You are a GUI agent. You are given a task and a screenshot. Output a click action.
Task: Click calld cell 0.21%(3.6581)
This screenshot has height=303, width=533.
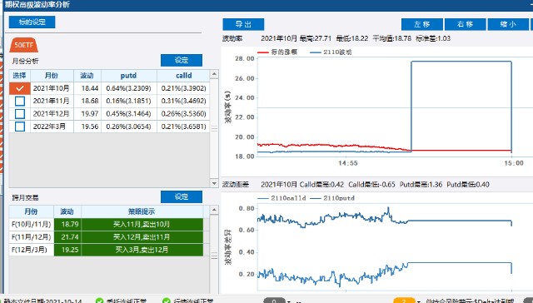point(183,127)
